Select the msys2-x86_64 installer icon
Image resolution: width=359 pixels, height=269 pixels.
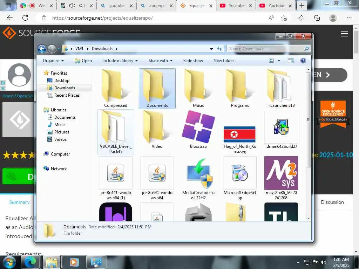click(x=281, y=173)
